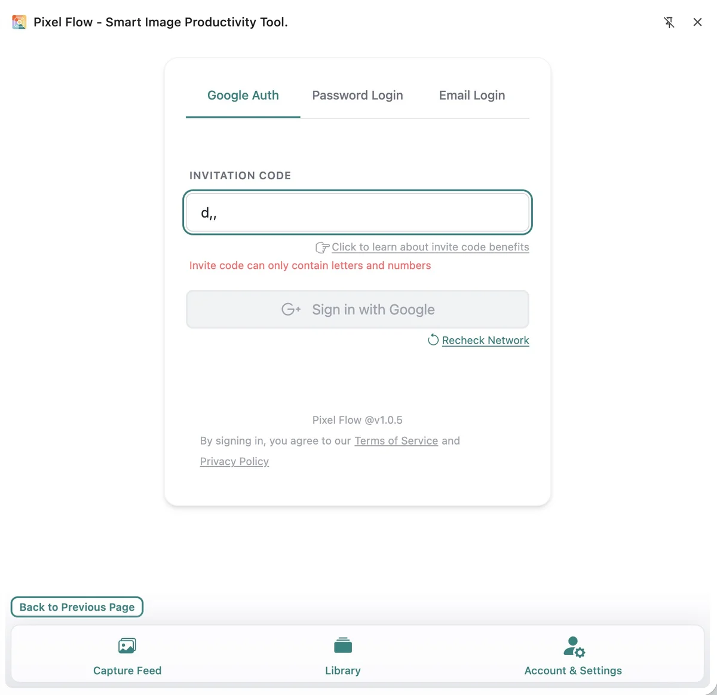Screen dimensions: 717x695
Task: Open the Capture Feed label in the bottom bar
Action: [127, 670]
